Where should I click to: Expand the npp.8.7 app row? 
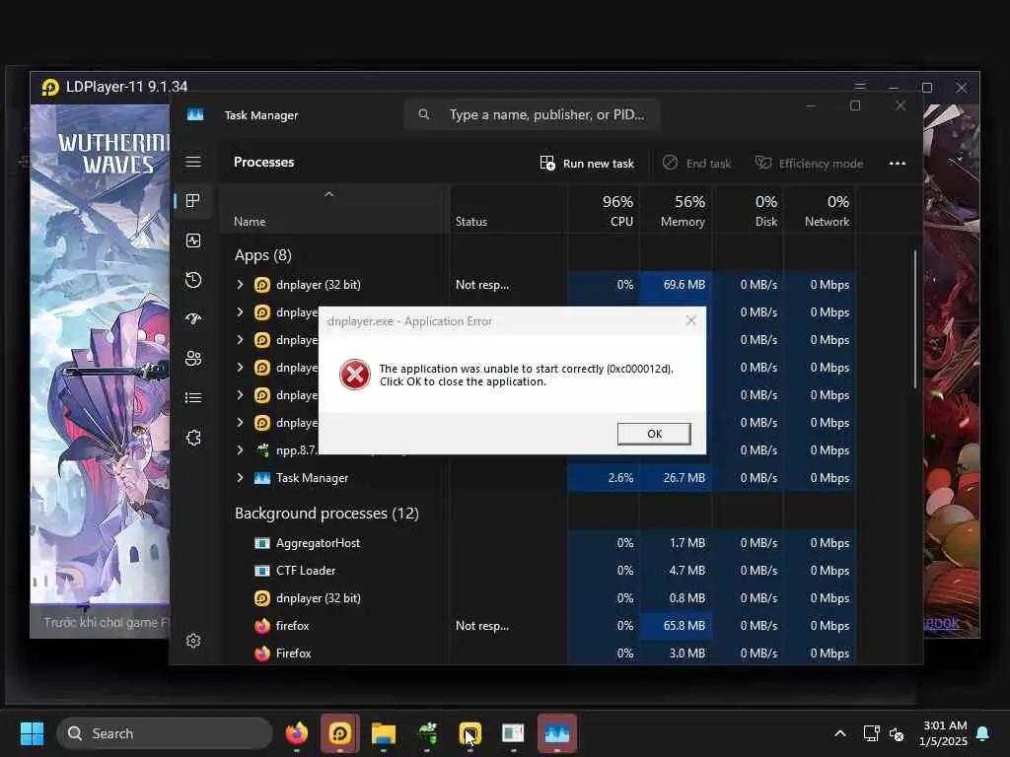click(x=241, y=450)
